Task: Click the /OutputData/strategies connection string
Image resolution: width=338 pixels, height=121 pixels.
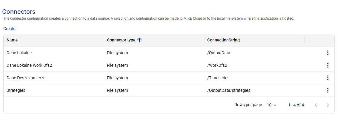Action: [x=229, y=90]
